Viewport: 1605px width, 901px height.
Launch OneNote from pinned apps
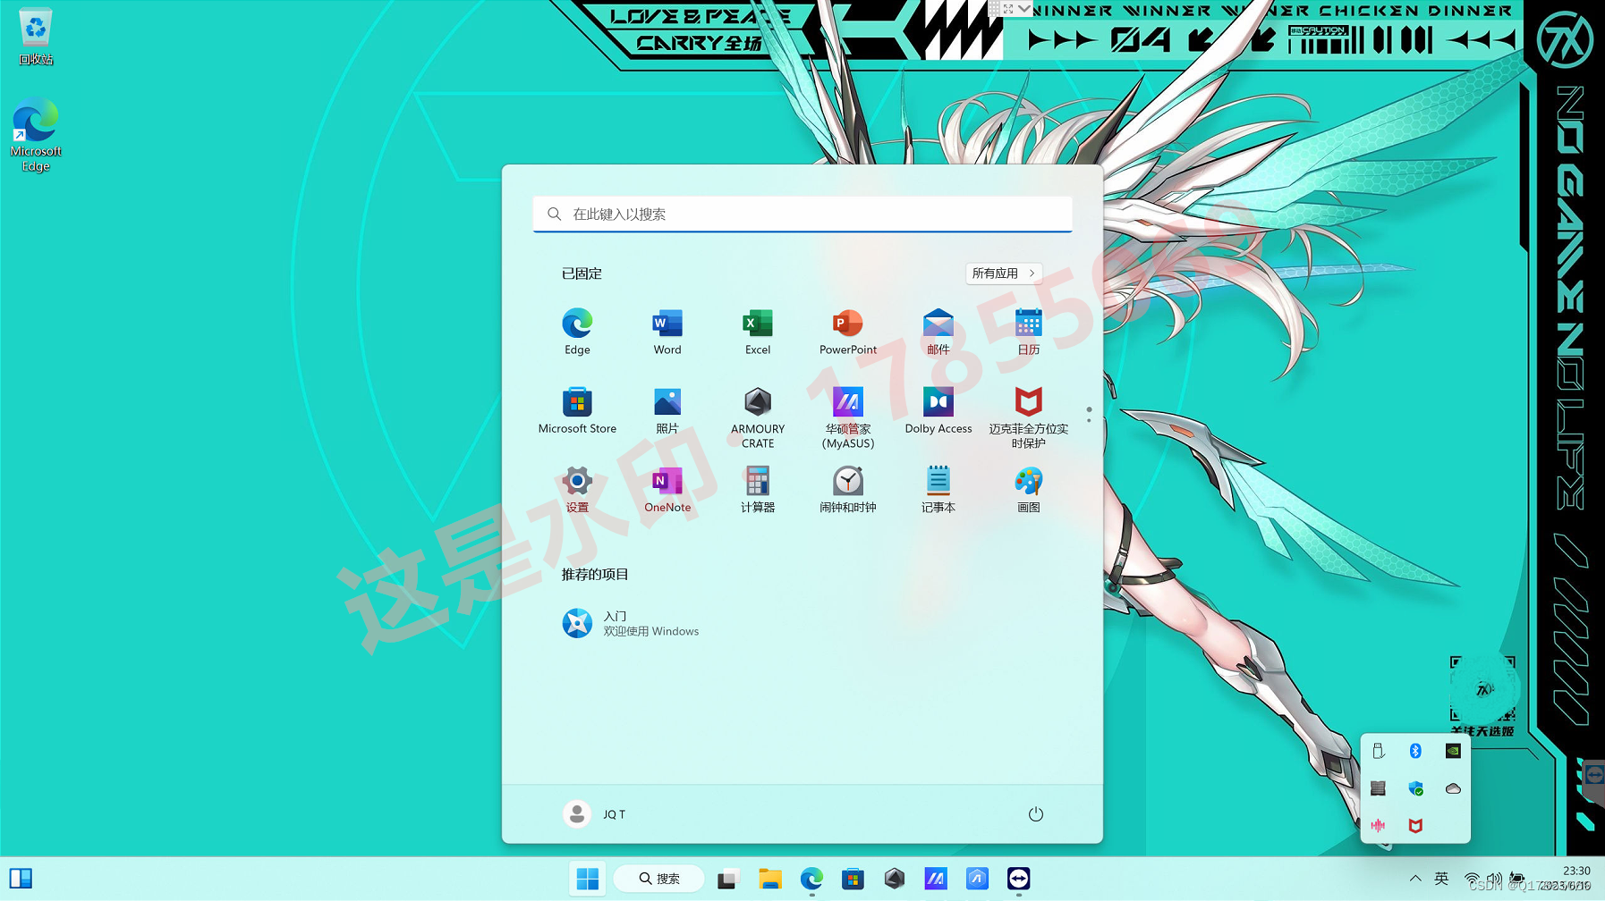coord(667,490)
